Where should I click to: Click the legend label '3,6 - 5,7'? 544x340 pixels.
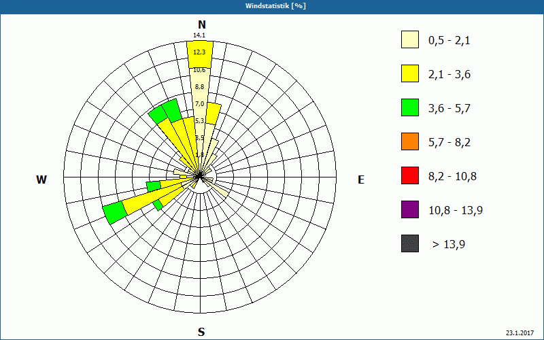click(449, 109)
